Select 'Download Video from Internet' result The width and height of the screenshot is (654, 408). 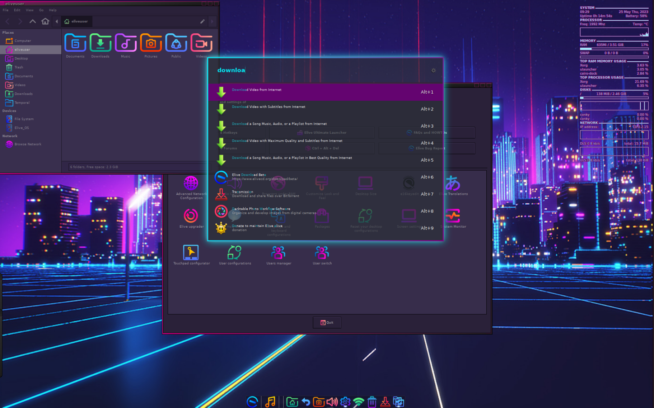click(x=326, y=92)
